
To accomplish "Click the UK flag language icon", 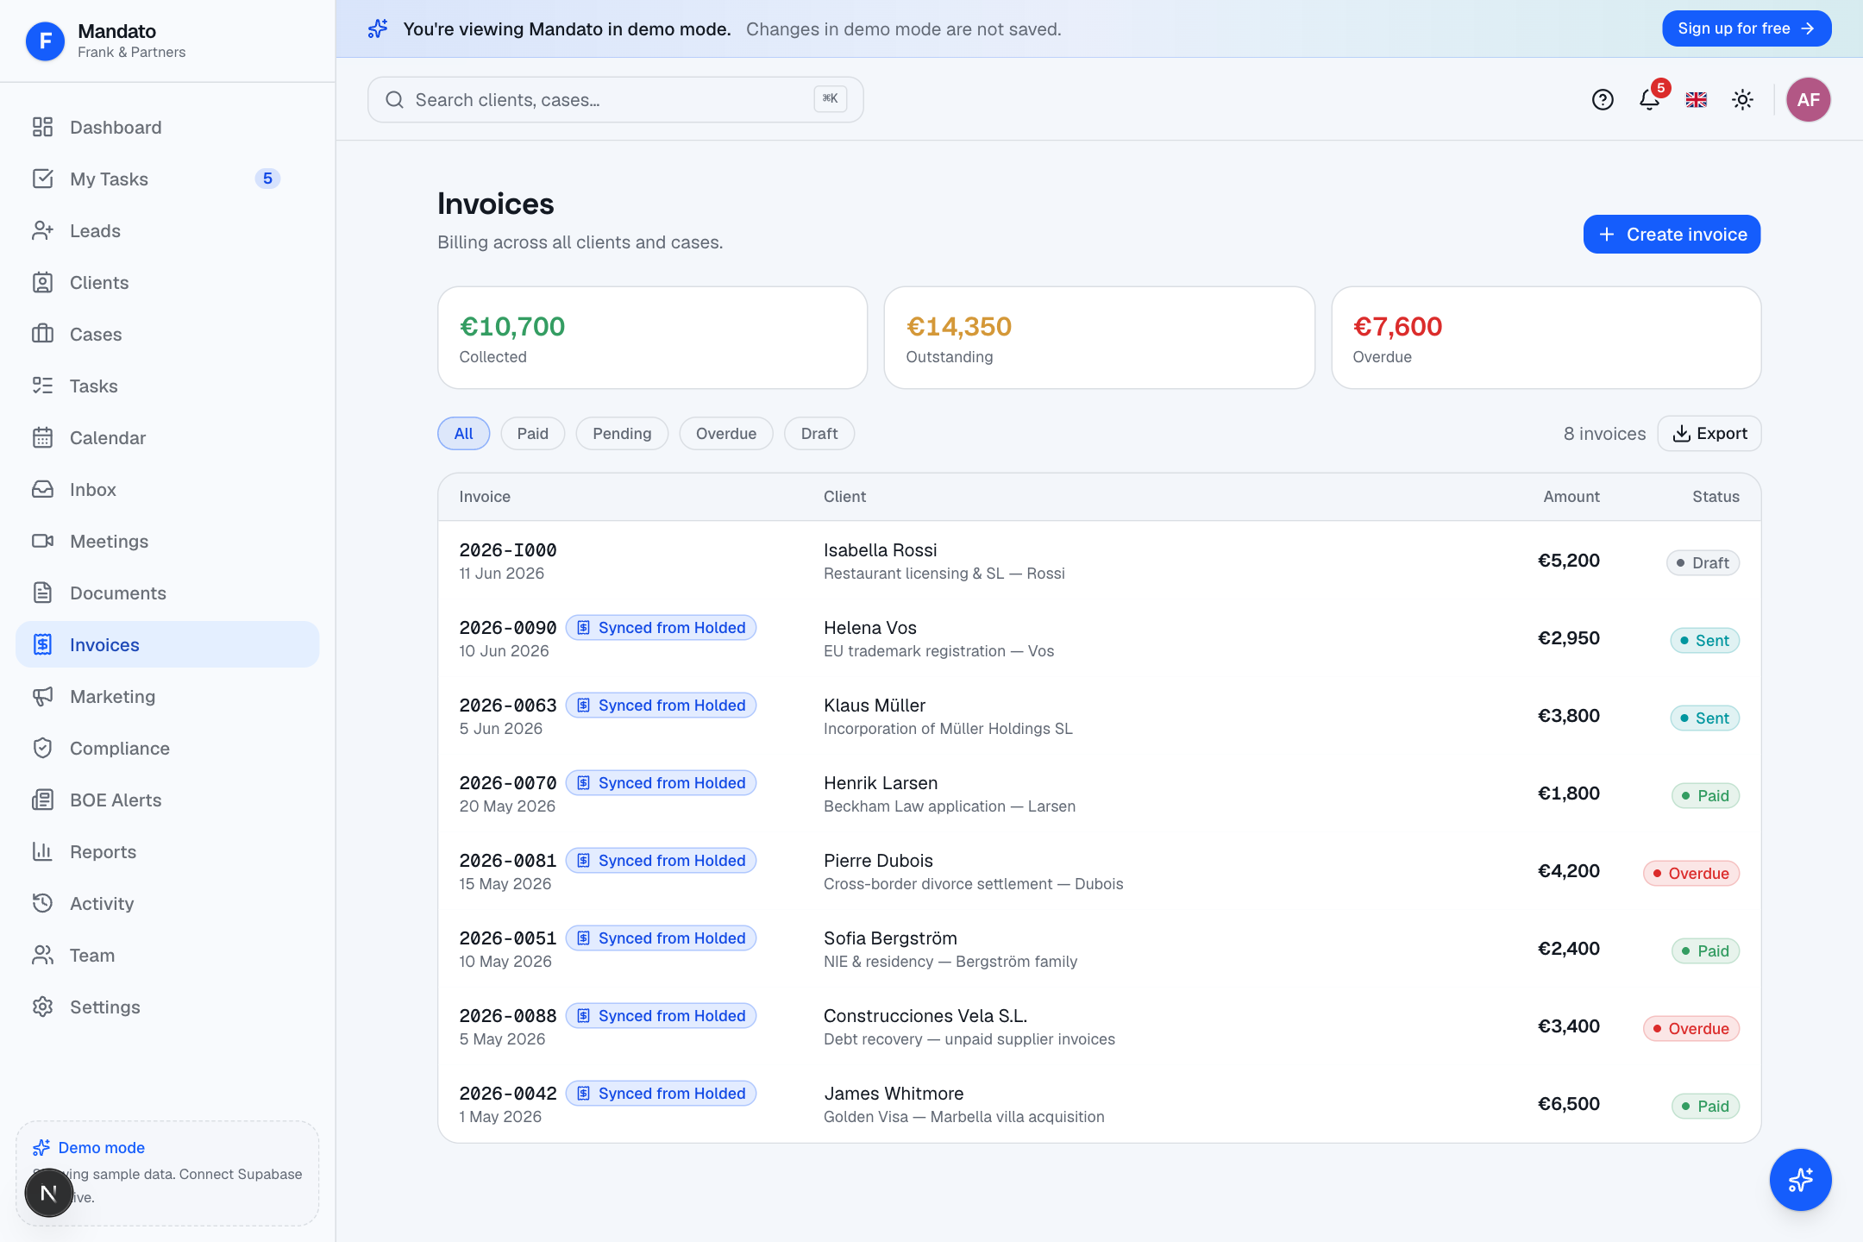I will click(x=1697, y=100).
